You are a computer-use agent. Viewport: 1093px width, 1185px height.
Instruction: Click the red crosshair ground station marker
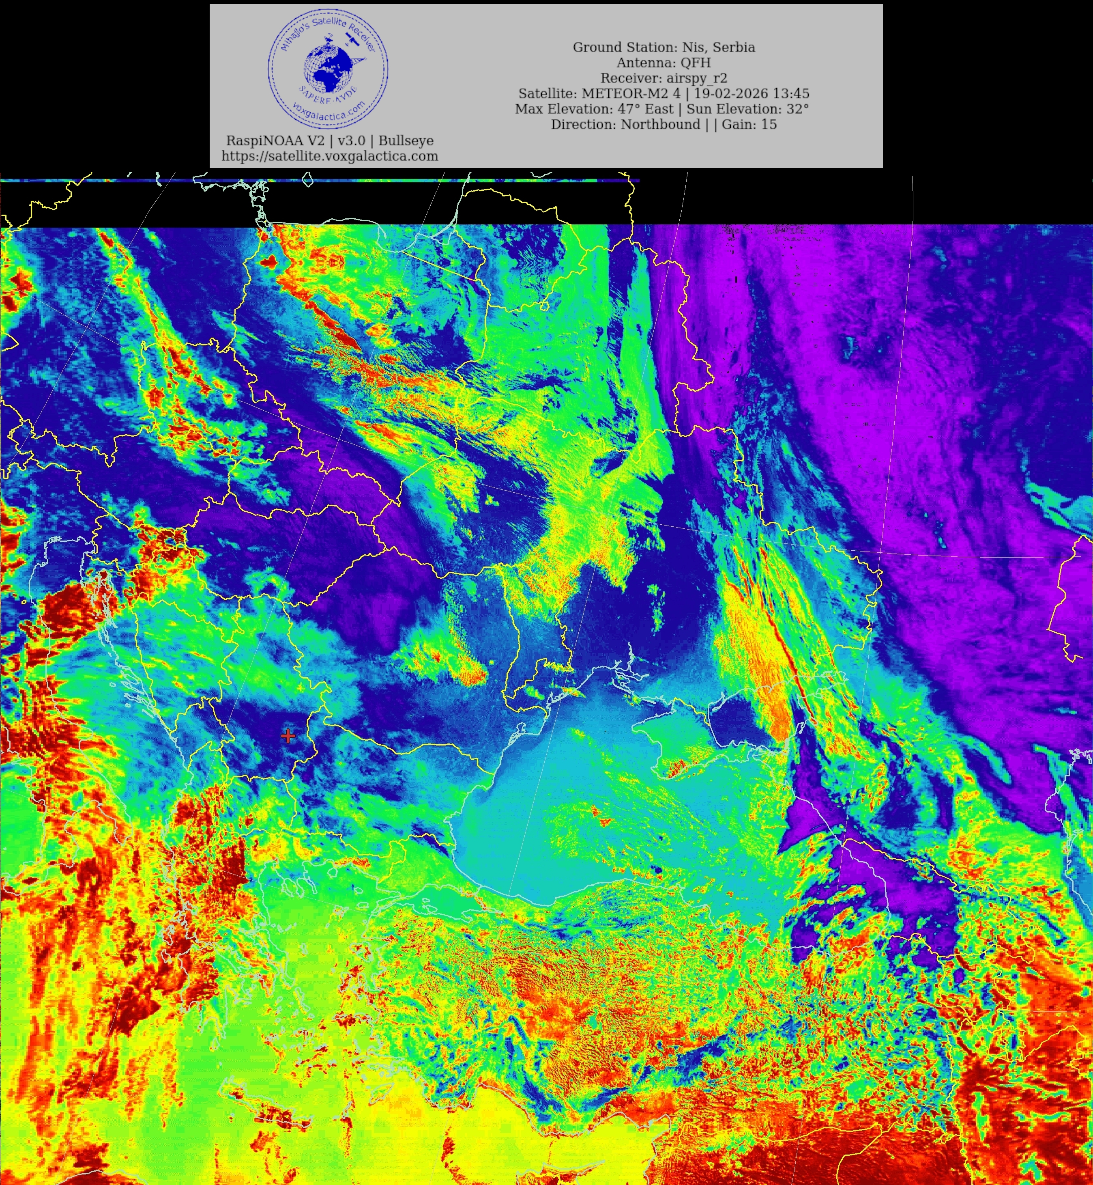pyautogui.click(x=288, y=736)
